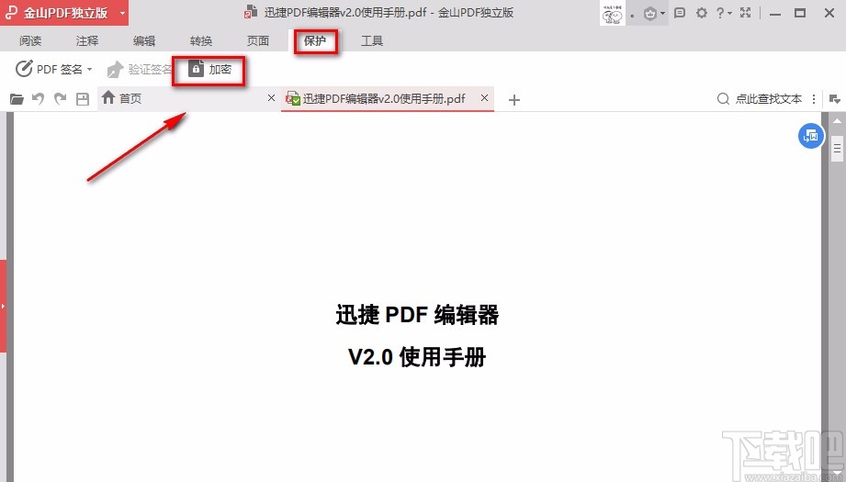The width and height of the screenshot is (846, 482).
Task: Click the vertical scrollbar thumb
Action: [x=838, y=149]
